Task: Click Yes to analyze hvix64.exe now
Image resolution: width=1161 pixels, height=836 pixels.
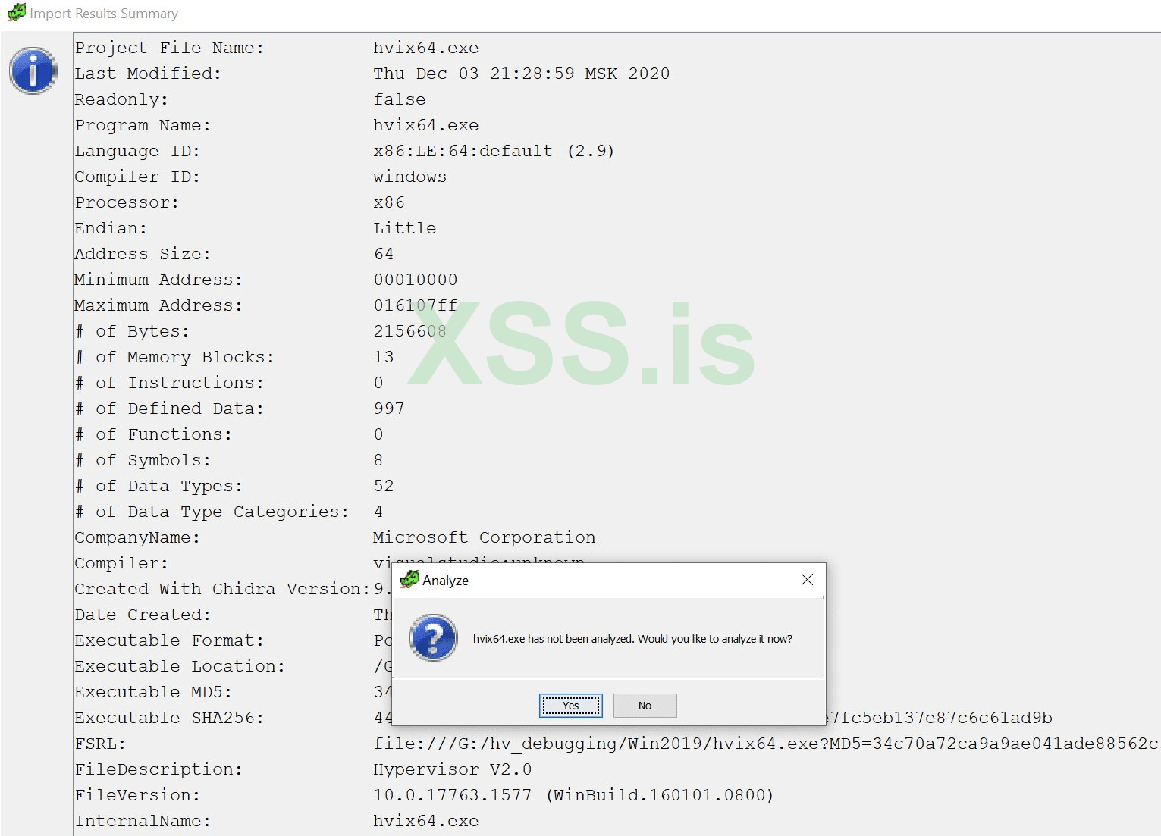Action: point(570,706)
